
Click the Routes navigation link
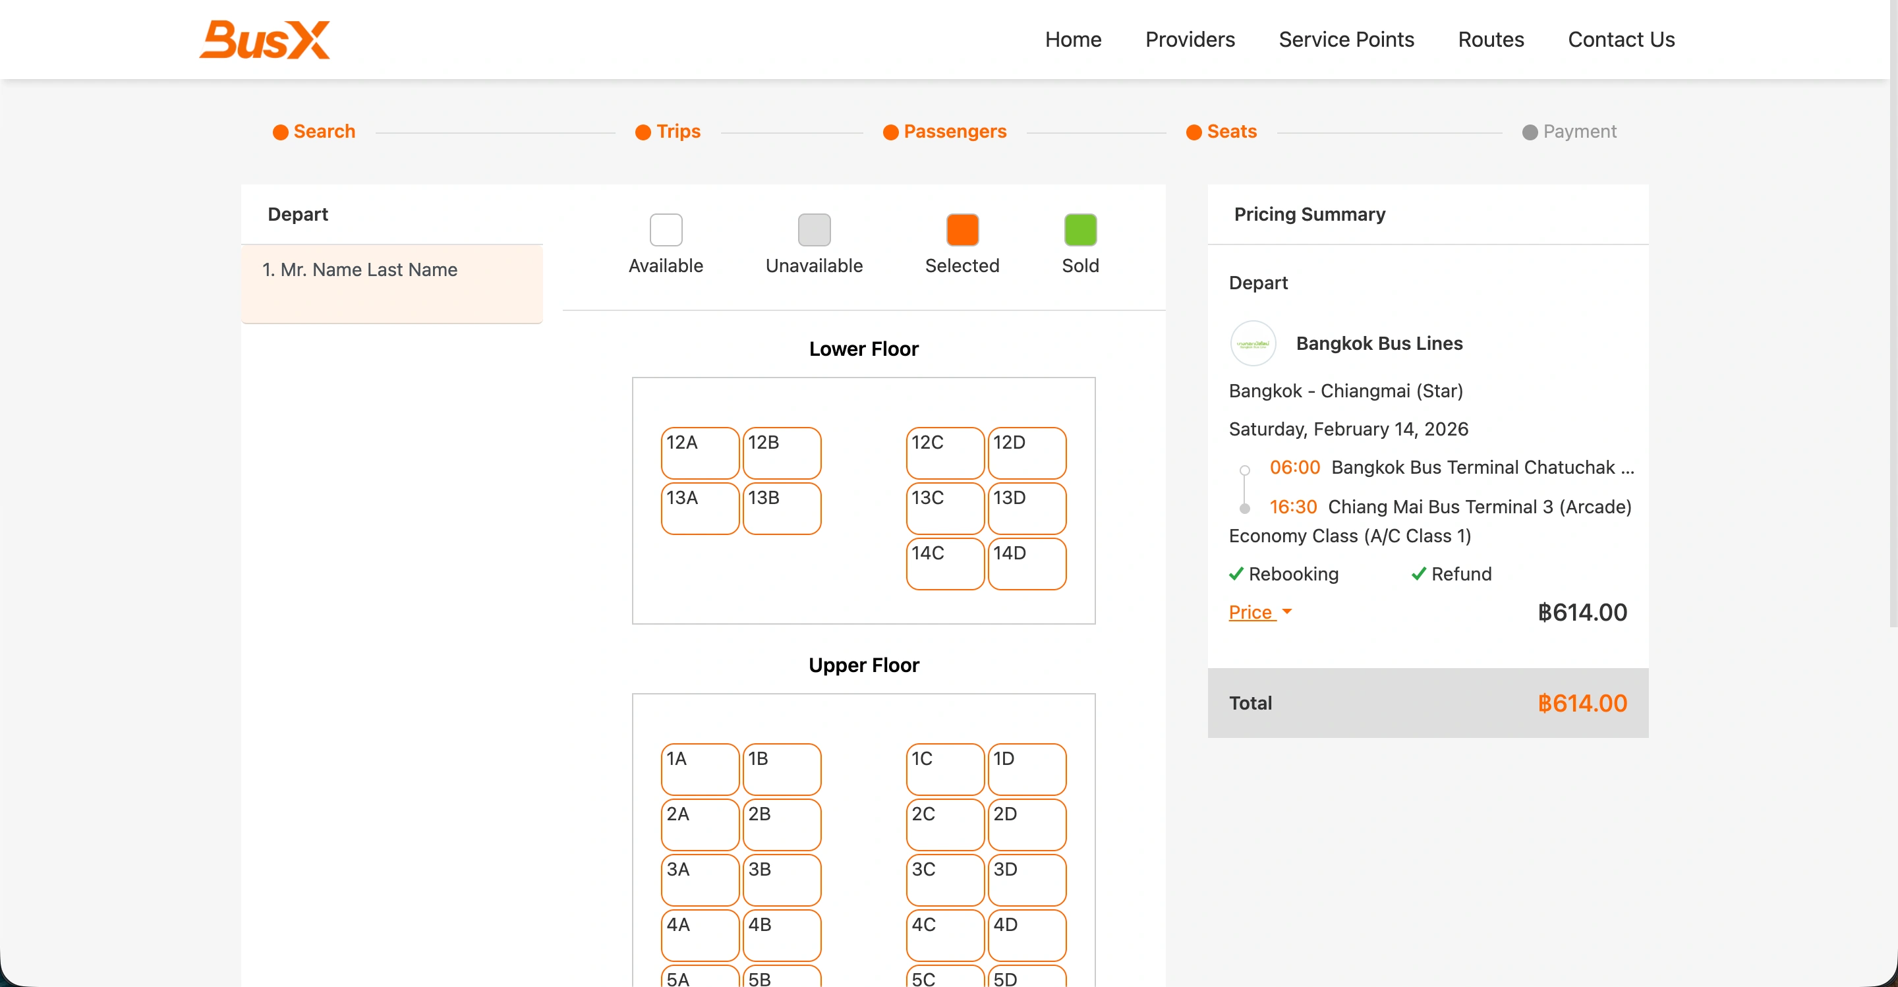pos(1491,39)
